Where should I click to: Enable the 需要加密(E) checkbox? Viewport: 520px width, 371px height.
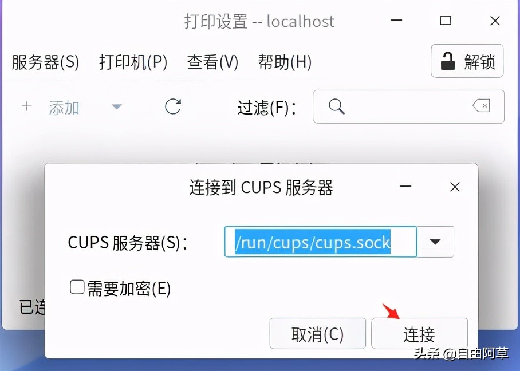pyautogui.click(x=77, y=287)
